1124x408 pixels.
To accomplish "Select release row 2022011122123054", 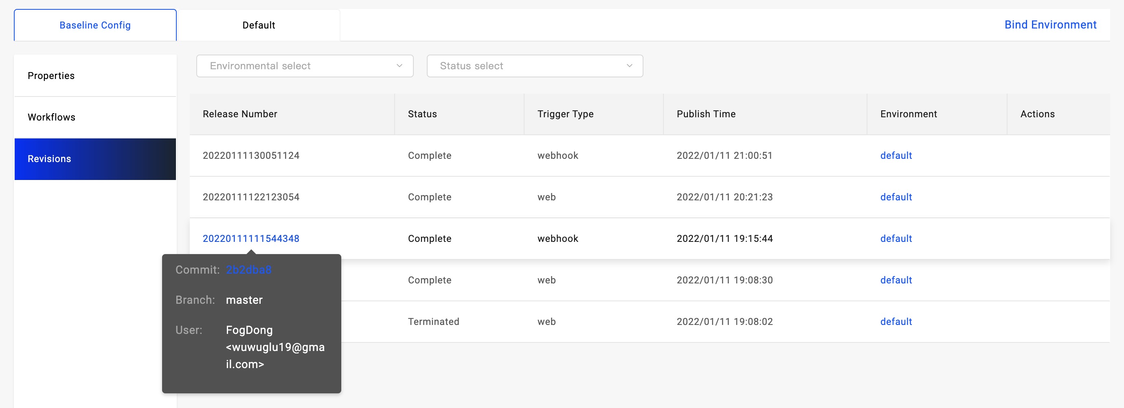I will tap(251, 197).
